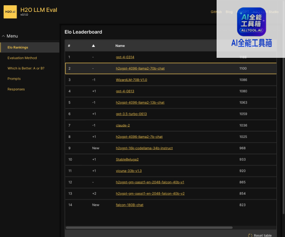Open the h2ogpt-4096-llama2-13b-chat link
Viewport: 285px width, 237px height.
pyautogui.click(x=140, y=103)
